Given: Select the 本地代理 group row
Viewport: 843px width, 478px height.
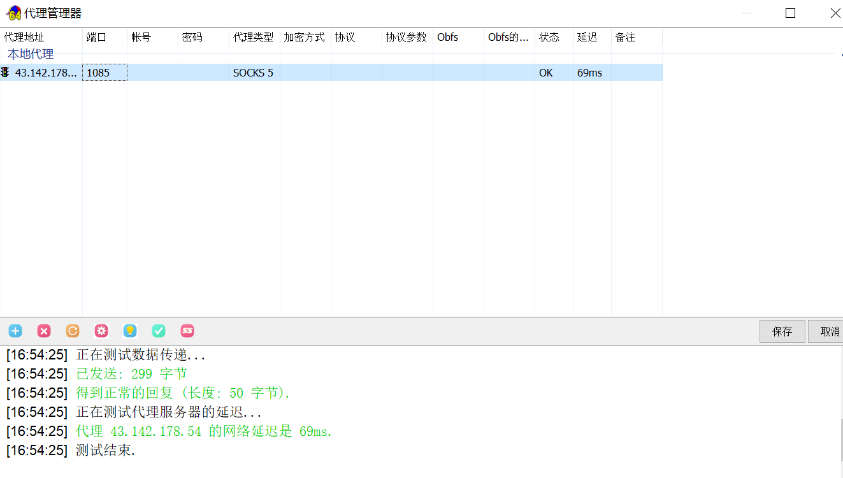Looking at the screenshot, I should tap(31, 54).
